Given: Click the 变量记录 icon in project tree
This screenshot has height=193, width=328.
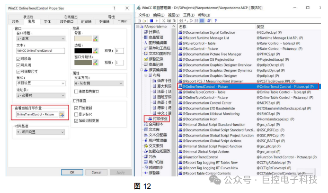Looking at the screenshot, I should 146,64.
